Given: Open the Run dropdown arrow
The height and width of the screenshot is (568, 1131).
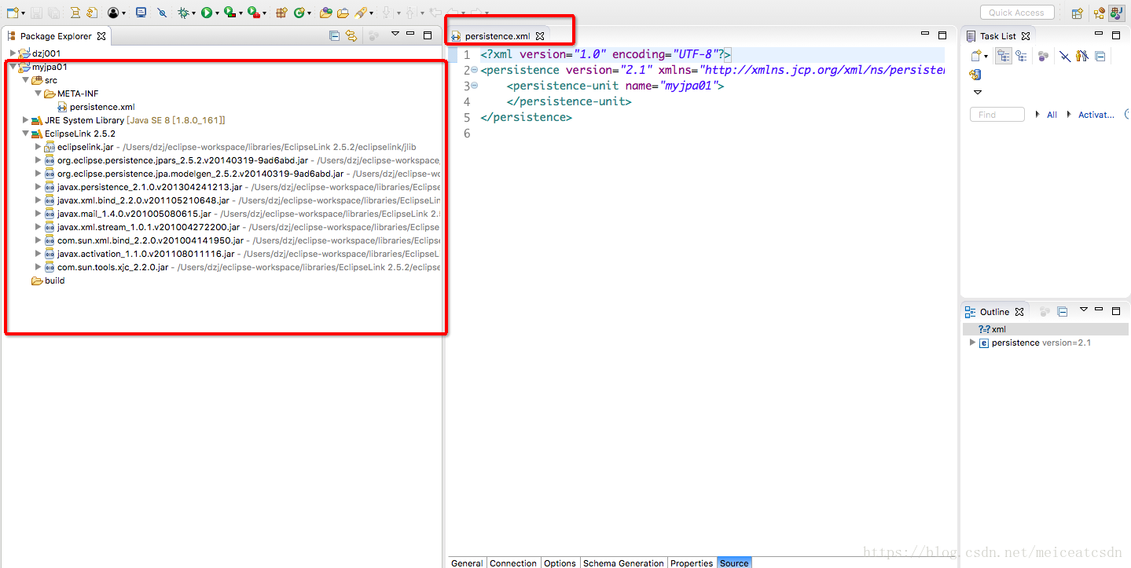Looking at the screenshot, I should click(217, 13).
